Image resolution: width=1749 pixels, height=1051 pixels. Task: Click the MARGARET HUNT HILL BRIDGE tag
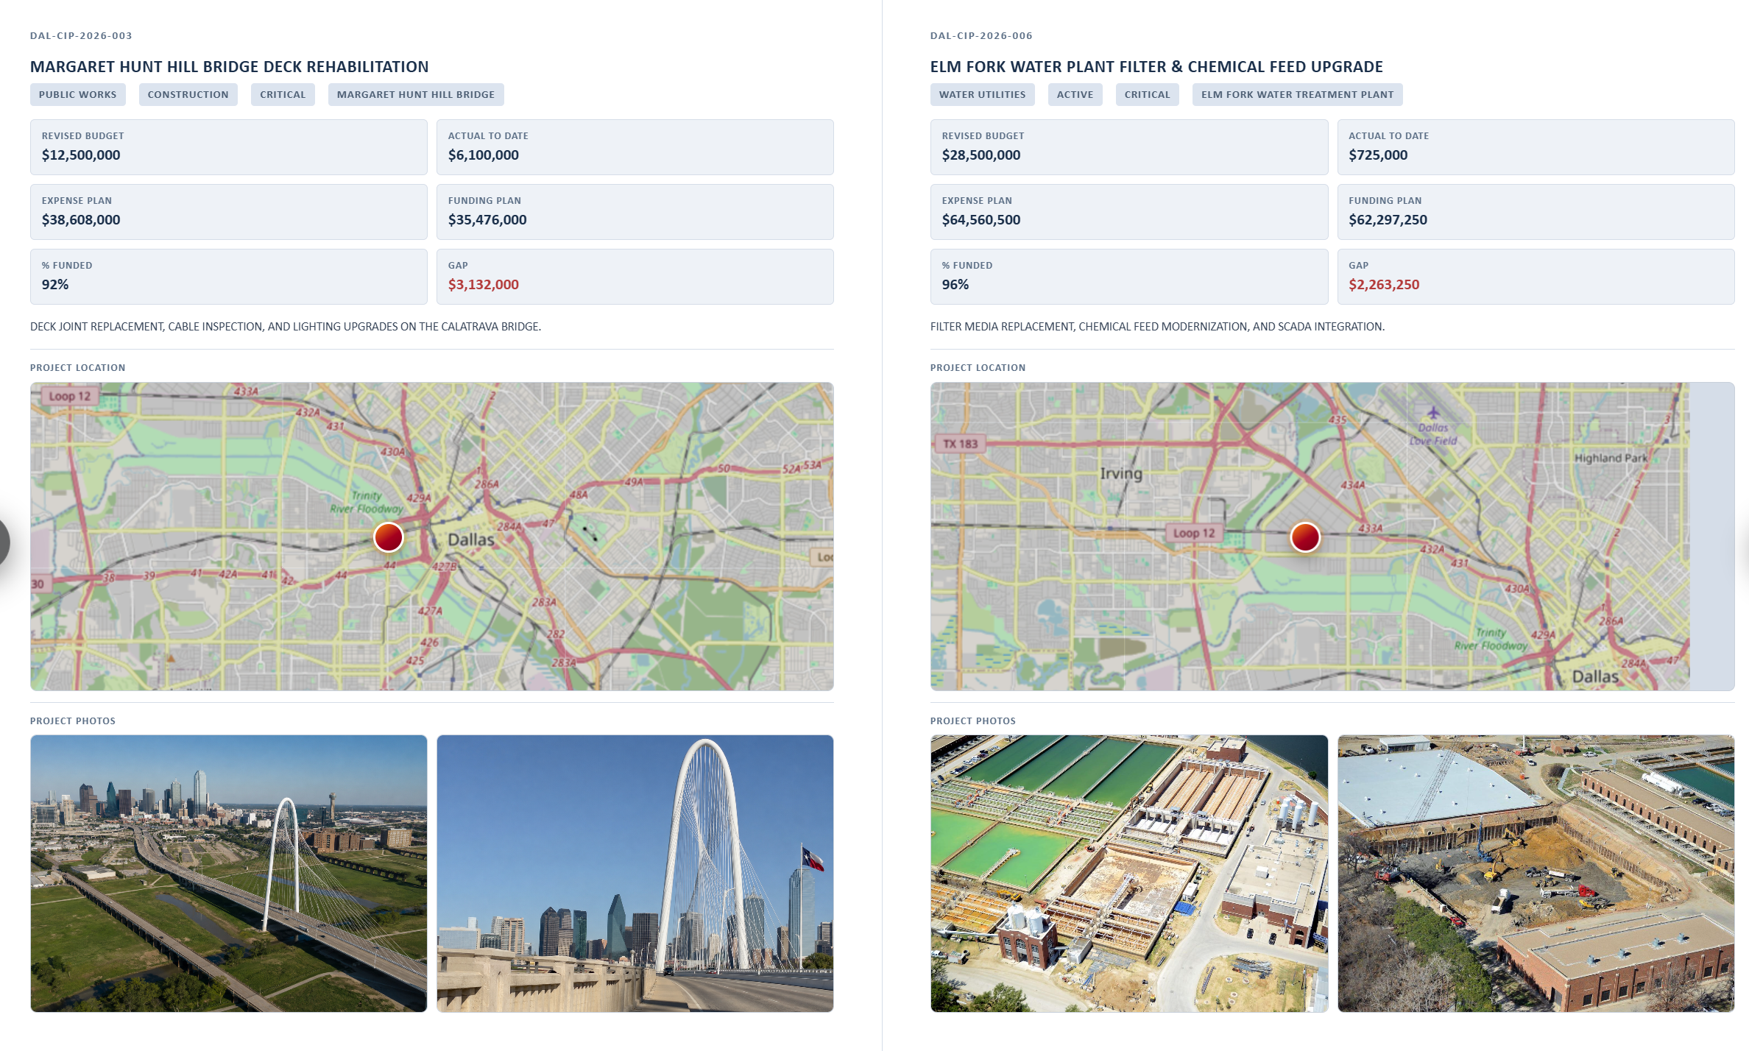(x=416, y=94)
